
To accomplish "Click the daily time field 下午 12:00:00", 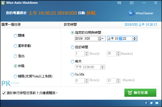I will (x=90, y=67).
